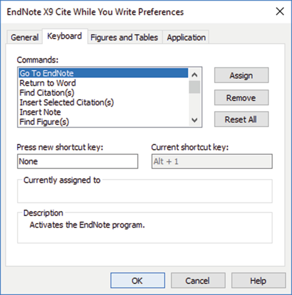
Task: Select the Find Citation(s) command
Action: click(x=103, y=93)
